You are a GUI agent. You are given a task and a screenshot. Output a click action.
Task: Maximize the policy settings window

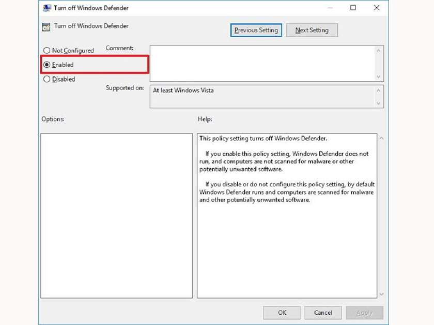[353, 8]
